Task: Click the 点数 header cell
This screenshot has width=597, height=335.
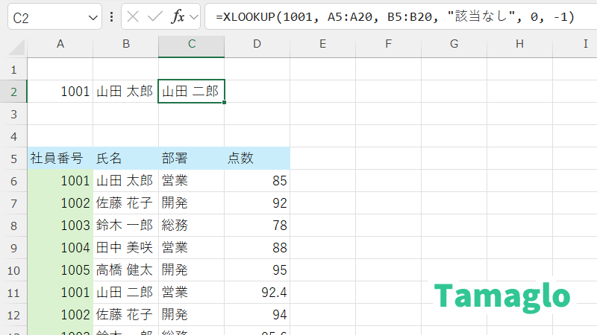Action: point(257,158)
